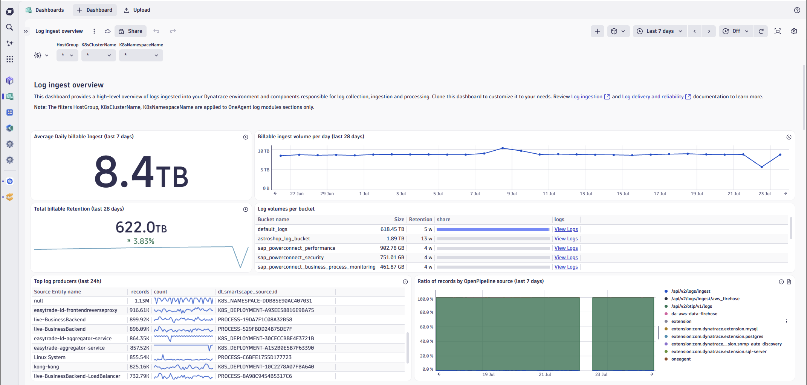Click the cloud save status icon
The image size is (807, 385).
click(x=107, y=31)
